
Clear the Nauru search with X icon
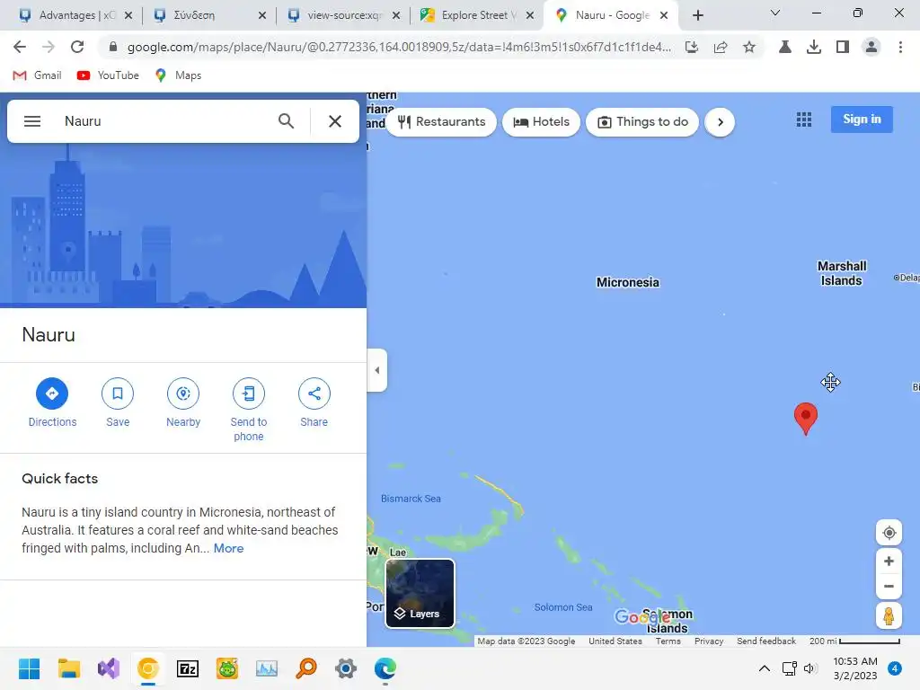(x=335, y=121)
